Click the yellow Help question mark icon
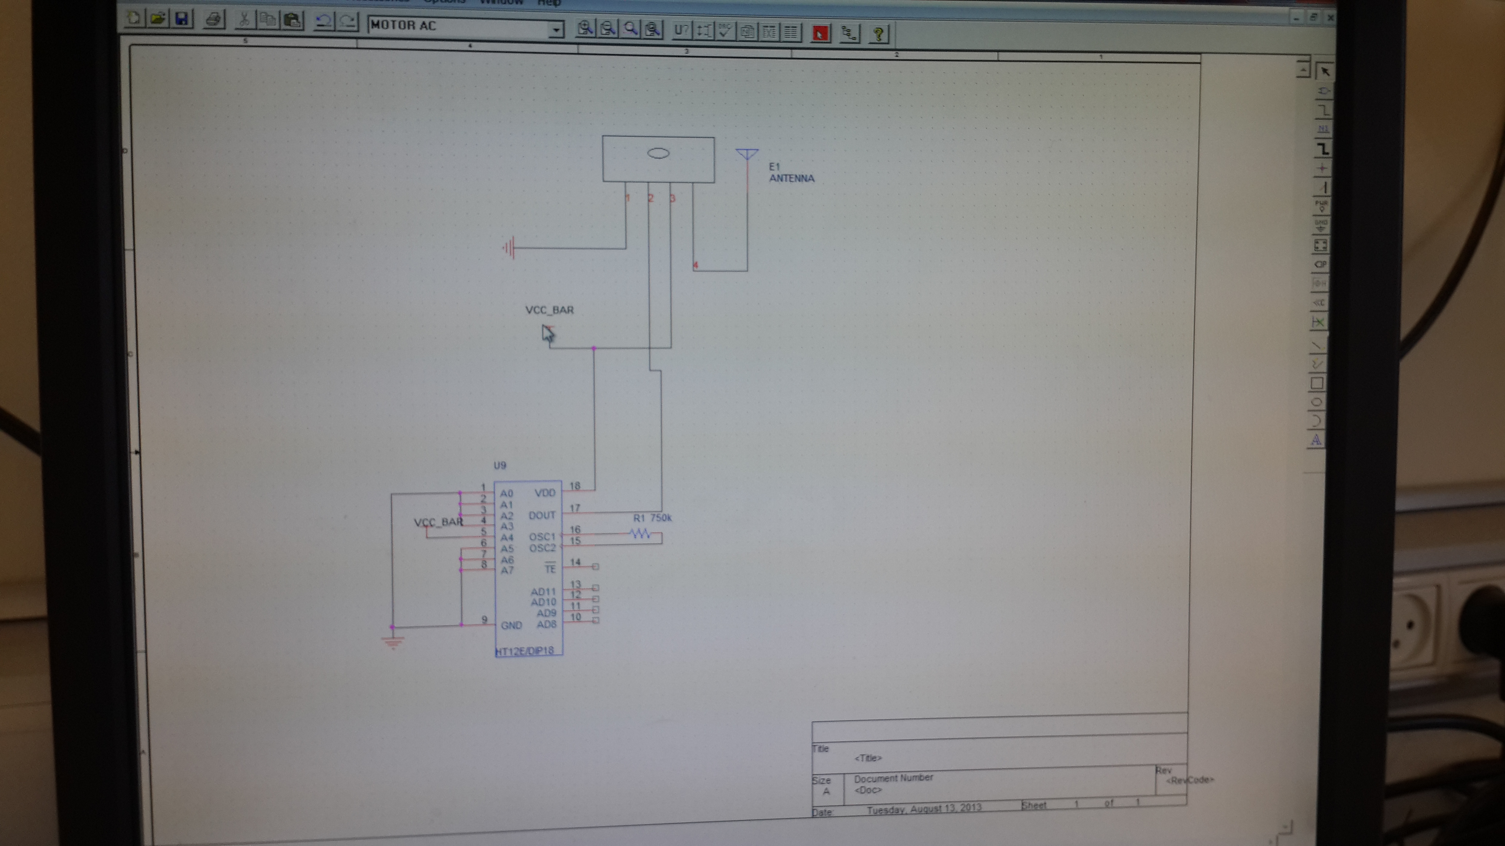 [878, 35]
